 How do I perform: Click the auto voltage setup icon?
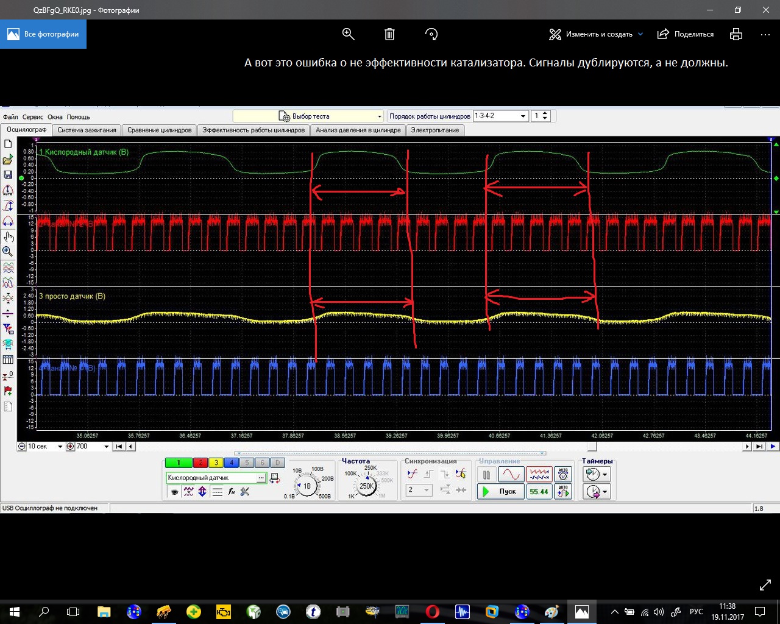coord(563,474)
